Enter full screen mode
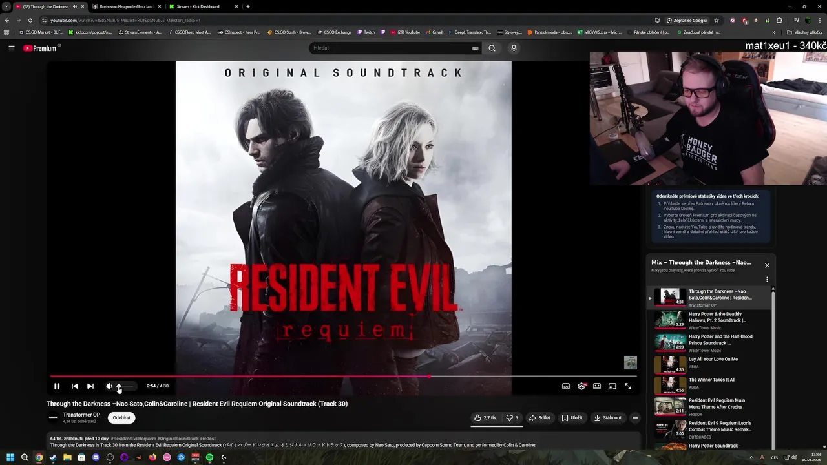827x465 pixels. click(628, 386)
